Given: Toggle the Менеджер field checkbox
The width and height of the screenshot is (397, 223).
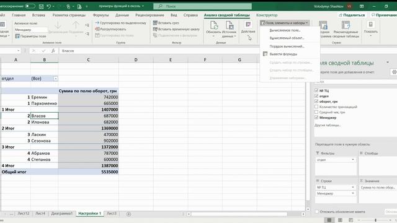Looking at the screenshot, I should [316, 117].
